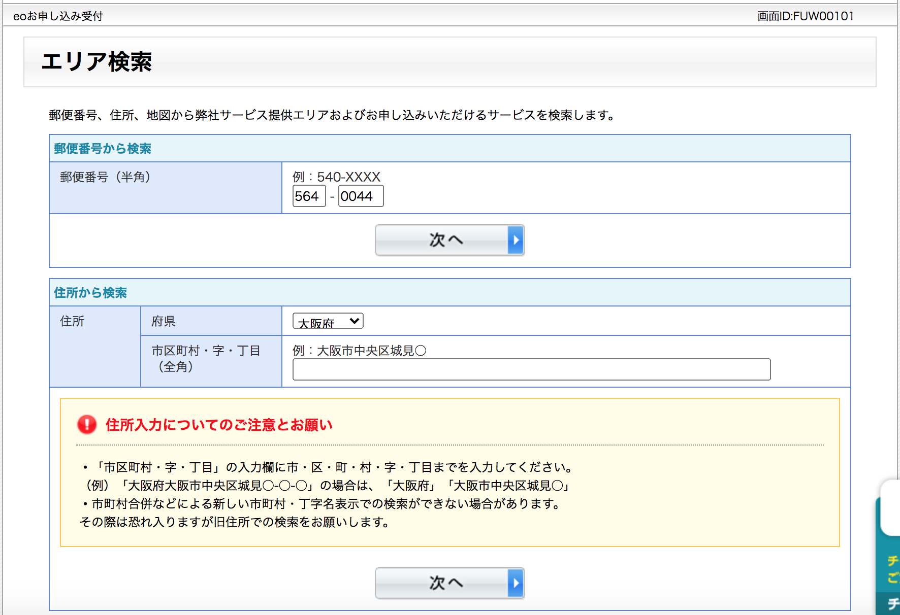Viewport: 900px width, 615px height.
Task: Click the white bubble on the floating side widget
Action: click(891, 508)
